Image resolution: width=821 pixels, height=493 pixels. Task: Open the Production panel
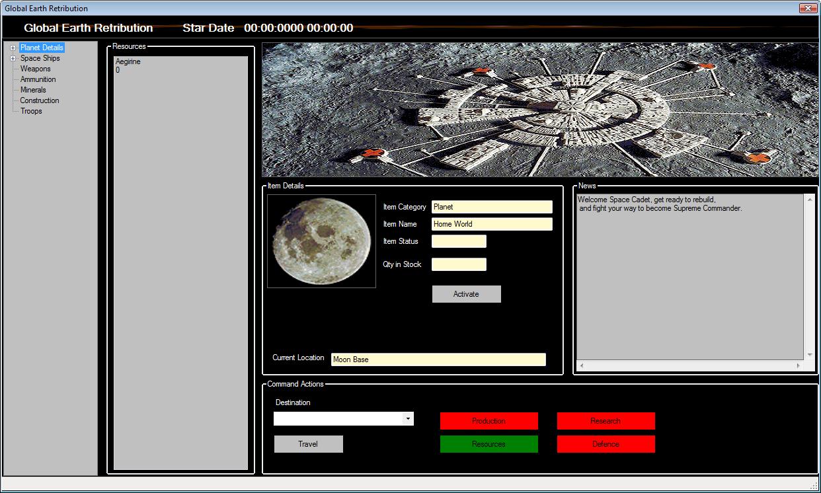point(489,420)
